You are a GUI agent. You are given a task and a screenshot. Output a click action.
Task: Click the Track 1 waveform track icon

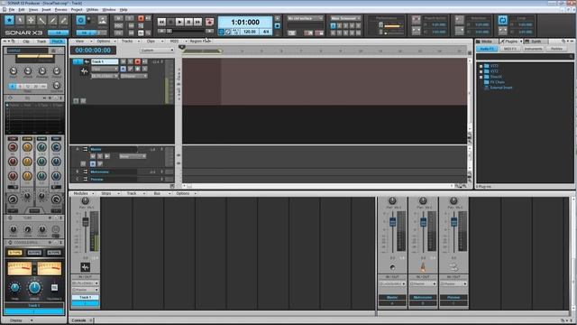tap(84, 71)
